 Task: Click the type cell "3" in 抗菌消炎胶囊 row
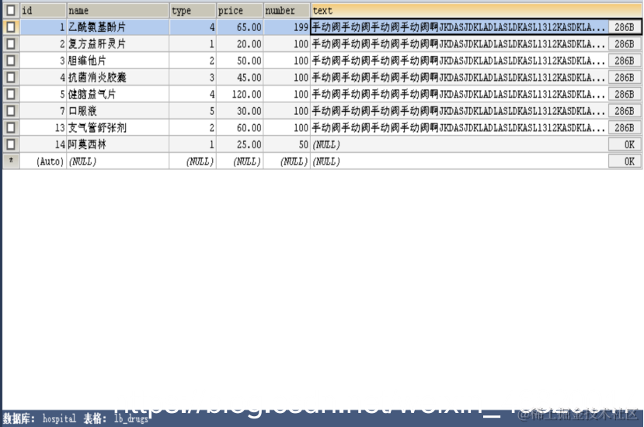coord(193,77)
